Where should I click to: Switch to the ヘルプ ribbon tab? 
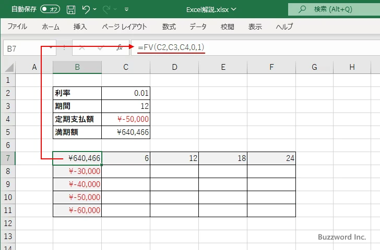click(284, 27)
